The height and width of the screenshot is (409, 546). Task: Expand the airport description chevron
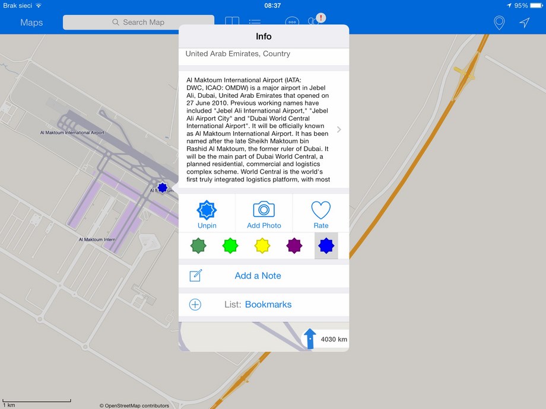(x=339, y=130)
